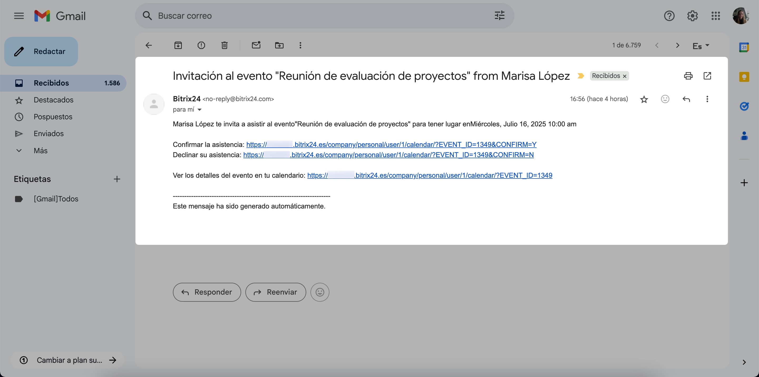Open the Google apps grid

pos(716,16)
